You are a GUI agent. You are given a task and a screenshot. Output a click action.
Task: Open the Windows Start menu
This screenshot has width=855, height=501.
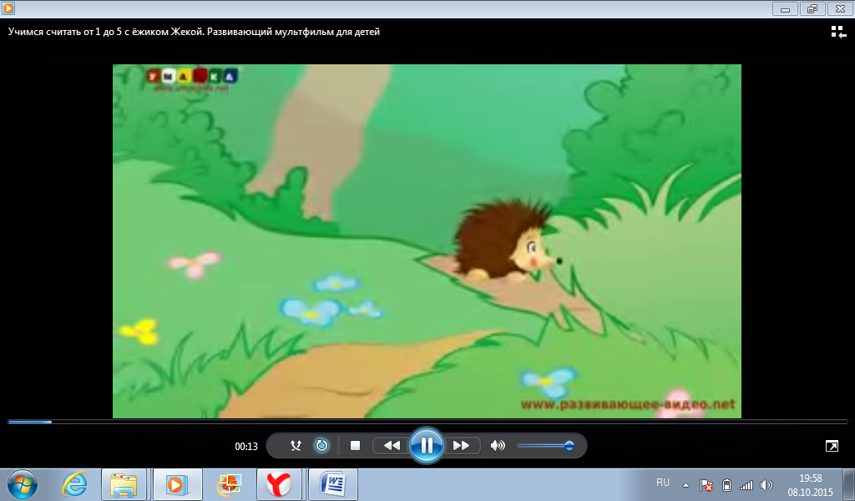(x=23, y=484)
